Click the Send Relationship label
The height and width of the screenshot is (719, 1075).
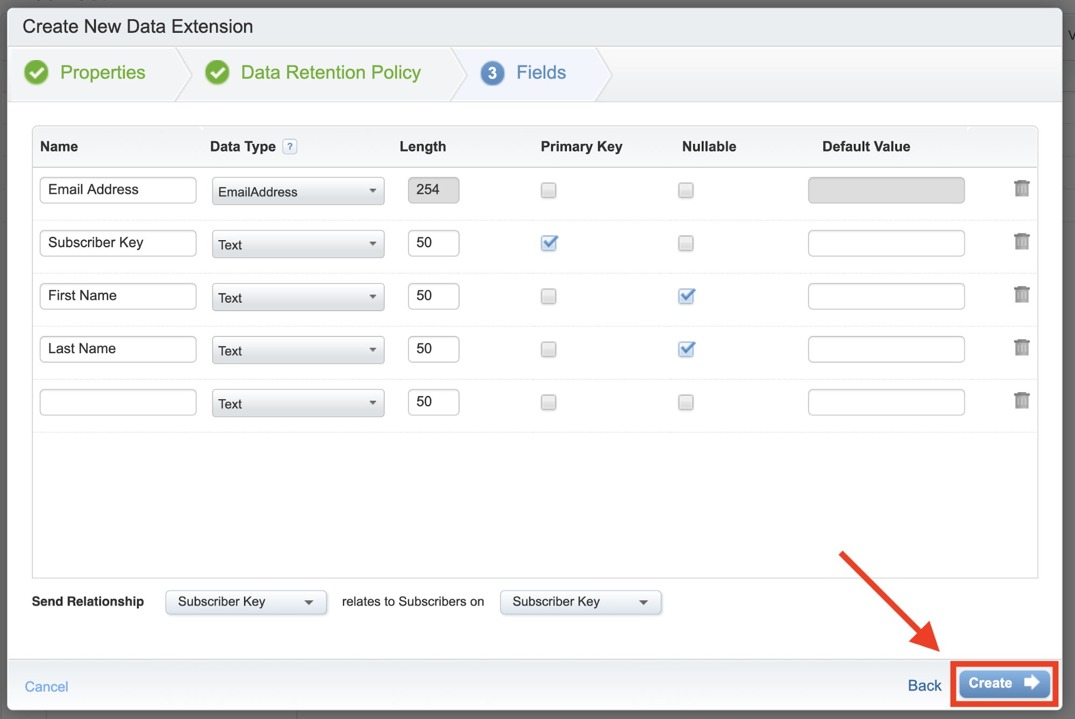click(x=88, y=601)
